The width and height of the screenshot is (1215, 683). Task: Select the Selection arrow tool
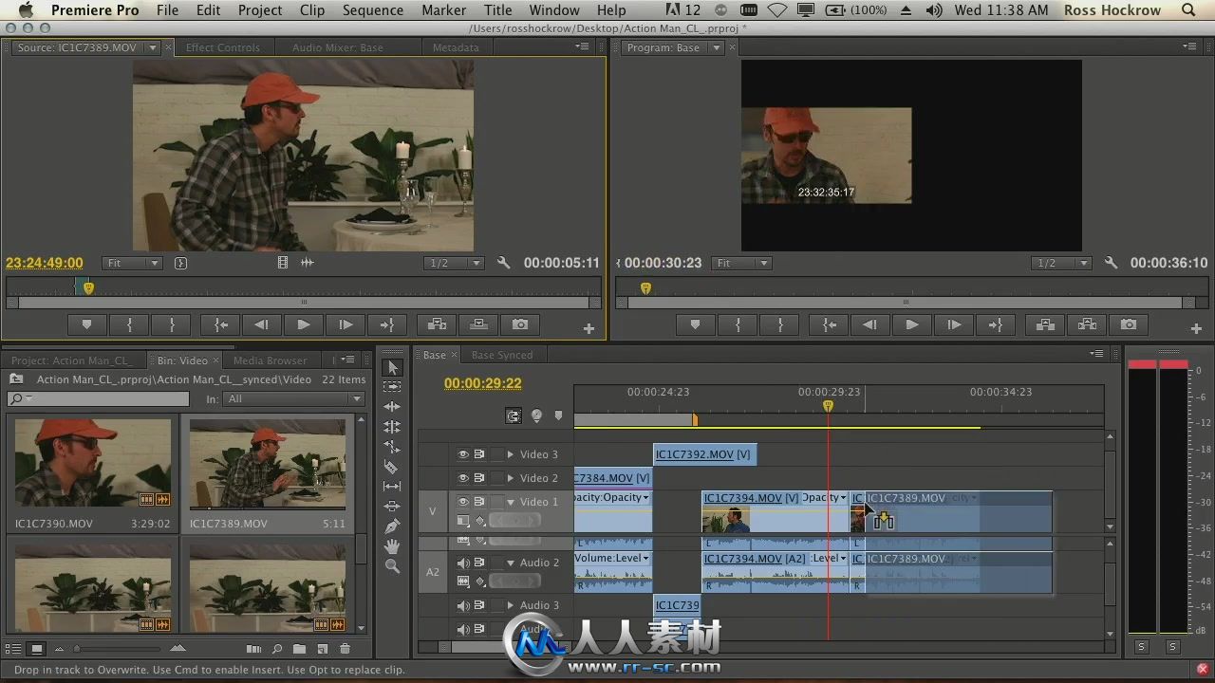[x=393, y=367]
